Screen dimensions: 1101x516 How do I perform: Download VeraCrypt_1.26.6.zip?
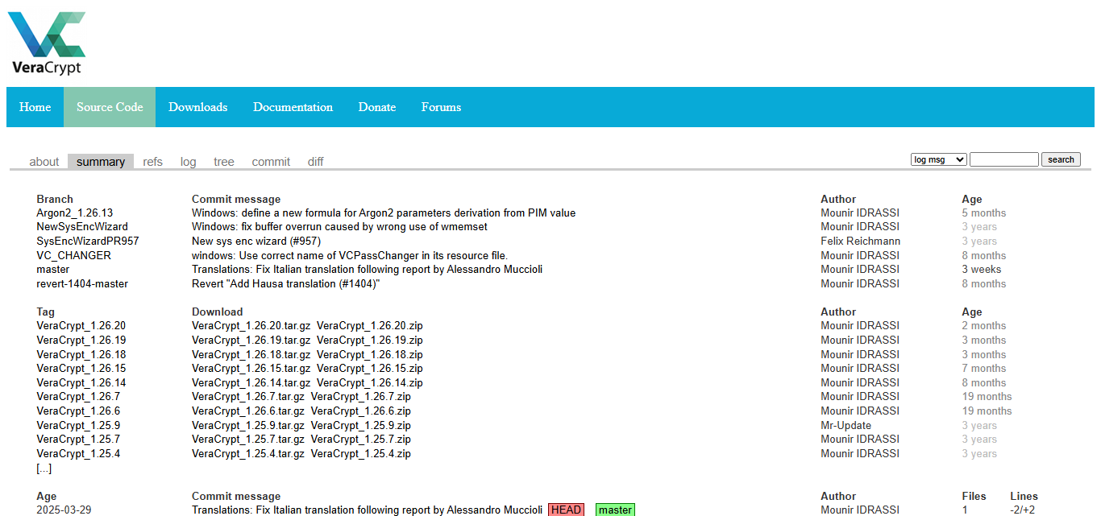point(361,411)
